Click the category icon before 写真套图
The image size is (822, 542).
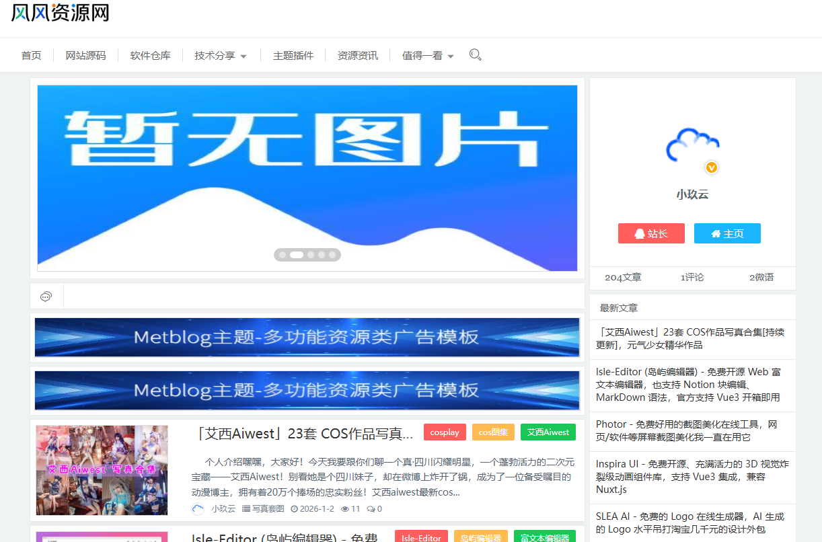click(x=247, y=509)
